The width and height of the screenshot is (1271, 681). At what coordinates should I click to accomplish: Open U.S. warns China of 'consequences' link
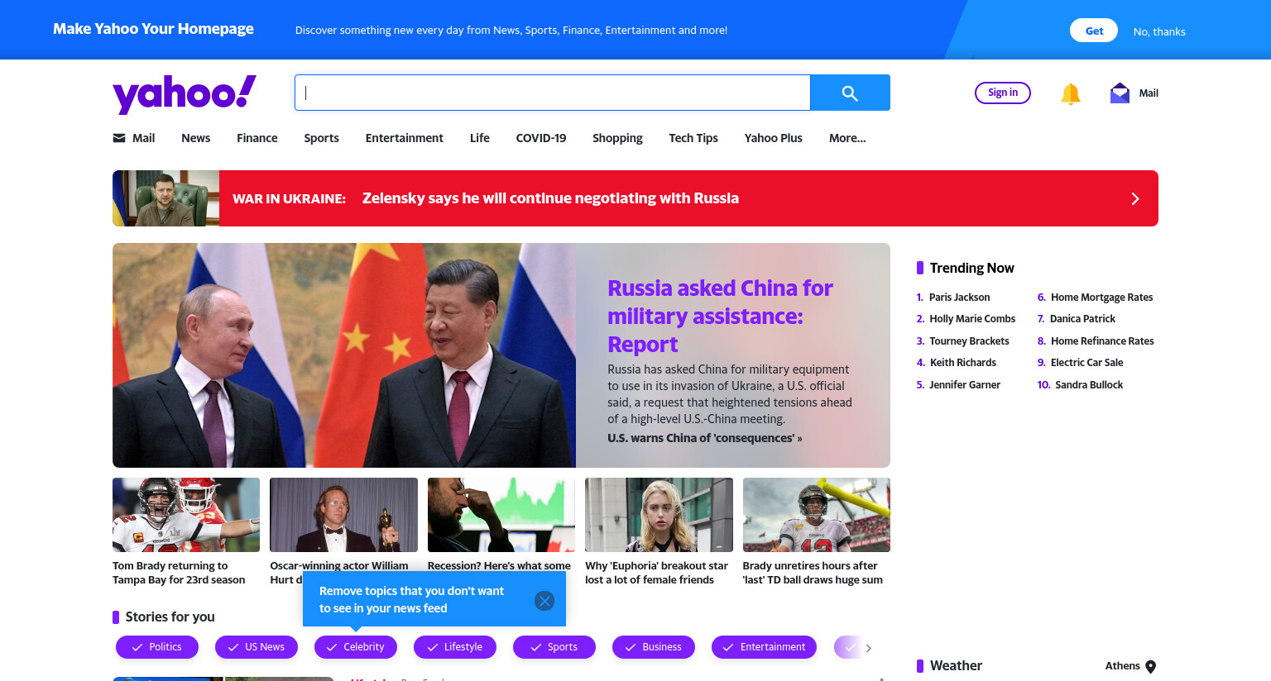(x=705, y=438)
